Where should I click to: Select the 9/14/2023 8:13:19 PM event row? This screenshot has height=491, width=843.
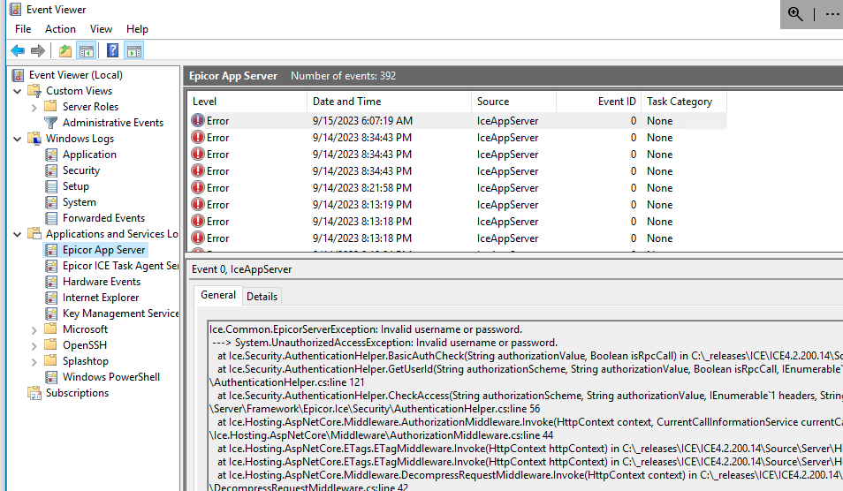(457, 205)
